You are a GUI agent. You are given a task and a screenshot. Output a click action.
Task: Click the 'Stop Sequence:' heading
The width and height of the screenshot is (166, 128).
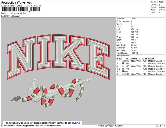click(x=123, y=56)
